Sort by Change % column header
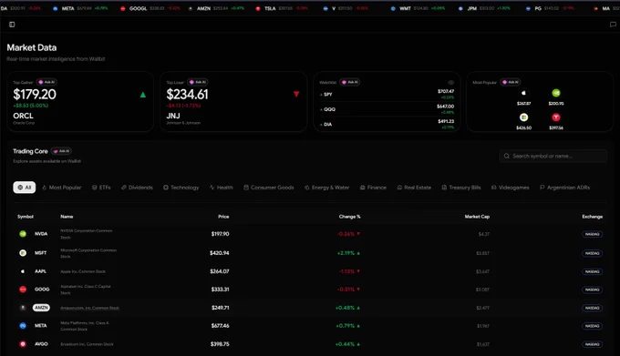Image resolution: width=620 pixels, height=356 pixels. pos(349,217)
